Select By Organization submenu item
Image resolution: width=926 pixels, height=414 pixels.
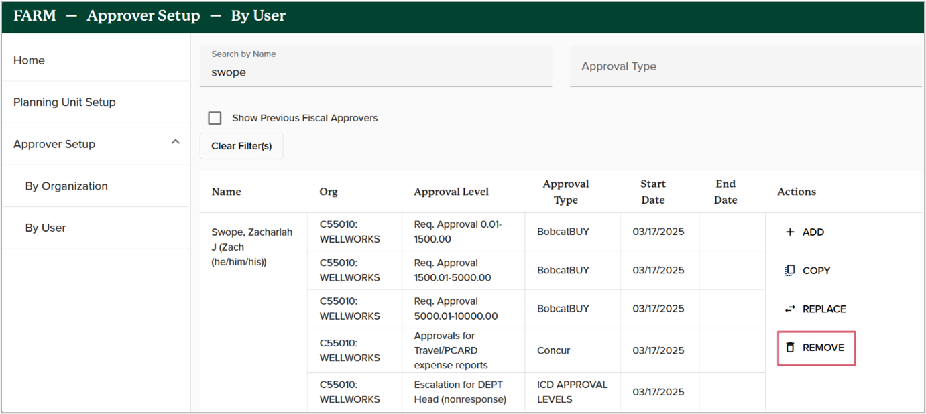coord(66,186)
